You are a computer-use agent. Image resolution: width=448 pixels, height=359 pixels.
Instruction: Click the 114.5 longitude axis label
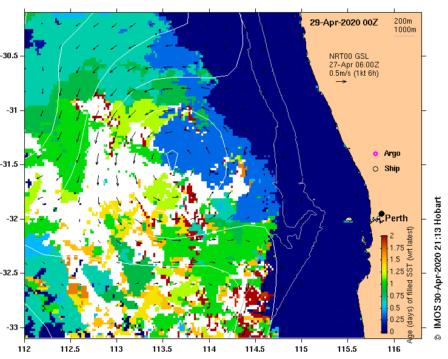point(255,349)
